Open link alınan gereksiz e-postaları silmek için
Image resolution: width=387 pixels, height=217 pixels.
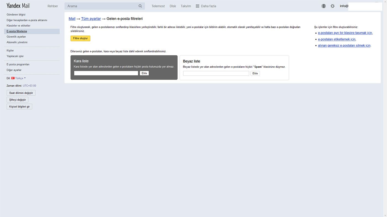[x=344, y=46]
